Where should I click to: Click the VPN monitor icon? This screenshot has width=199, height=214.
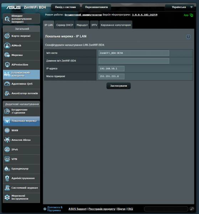[7, 159]
